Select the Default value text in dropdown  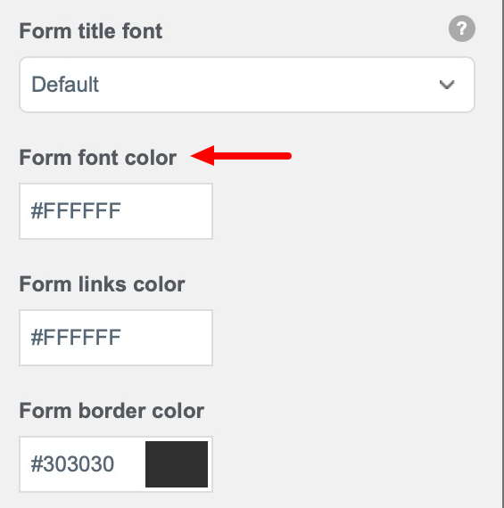point(65,85)
